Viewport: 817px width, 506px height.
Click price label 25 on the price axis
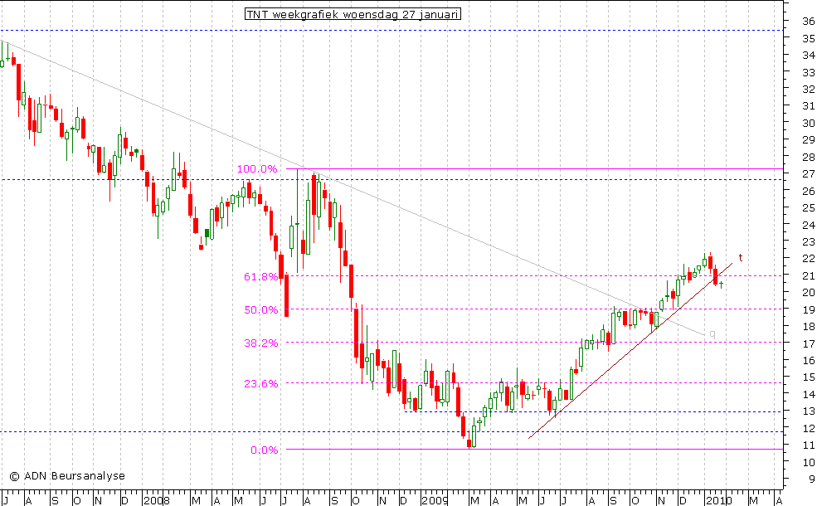(809, 208)
